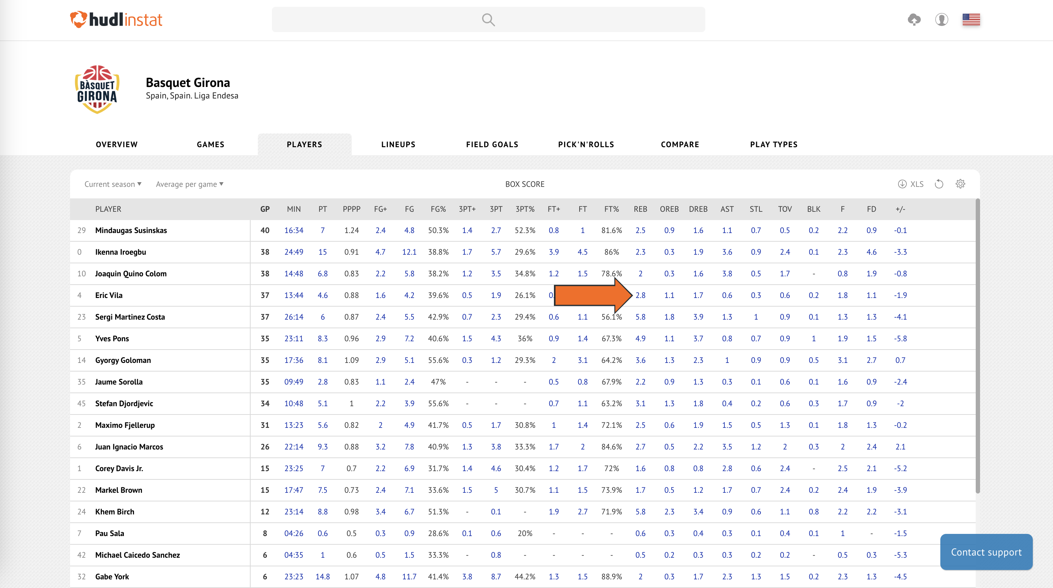Click the reset refresh icon
The width and height of the screenshot is (1053, 588).
coord(939,184)
